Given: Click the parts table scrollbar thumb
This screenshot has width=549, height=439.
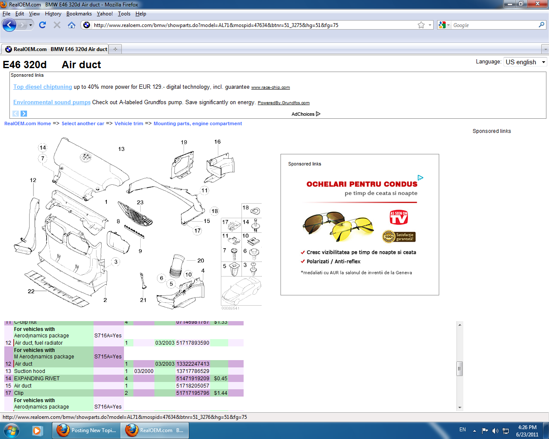Looking at the screenshot, I should coord(460,369).
